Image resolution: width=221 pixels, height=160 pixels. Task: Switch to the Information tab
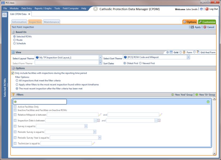click(19, 22)
